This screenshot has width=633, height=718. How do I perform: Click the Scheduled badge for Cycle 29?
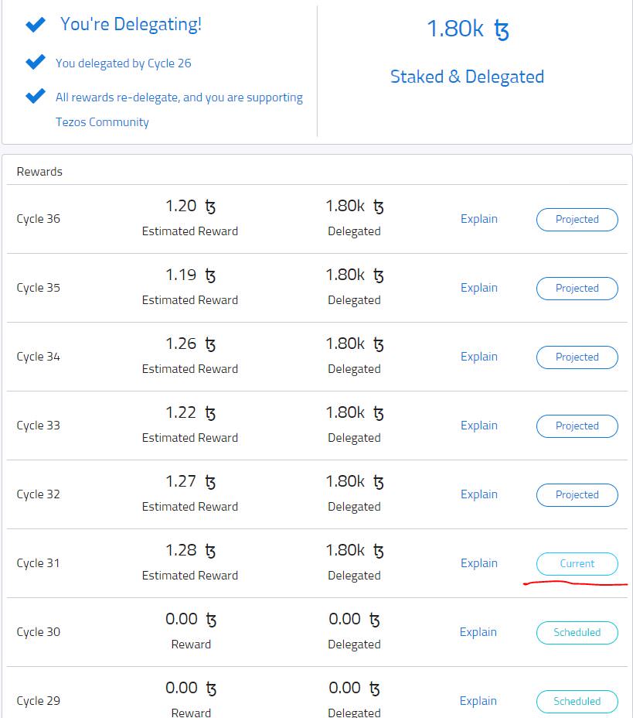tap(577, 702)
